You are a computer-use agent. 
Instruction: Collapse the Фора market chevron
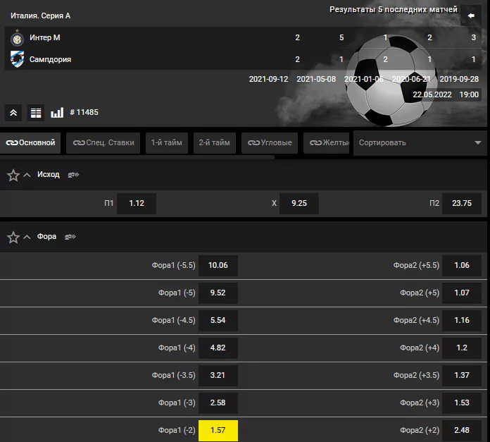tap(27, 237)
